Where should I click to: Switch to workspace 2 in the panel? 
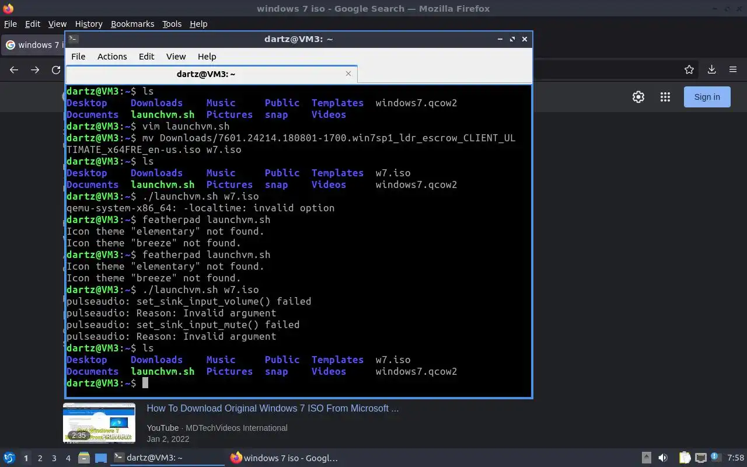[40, 458]
